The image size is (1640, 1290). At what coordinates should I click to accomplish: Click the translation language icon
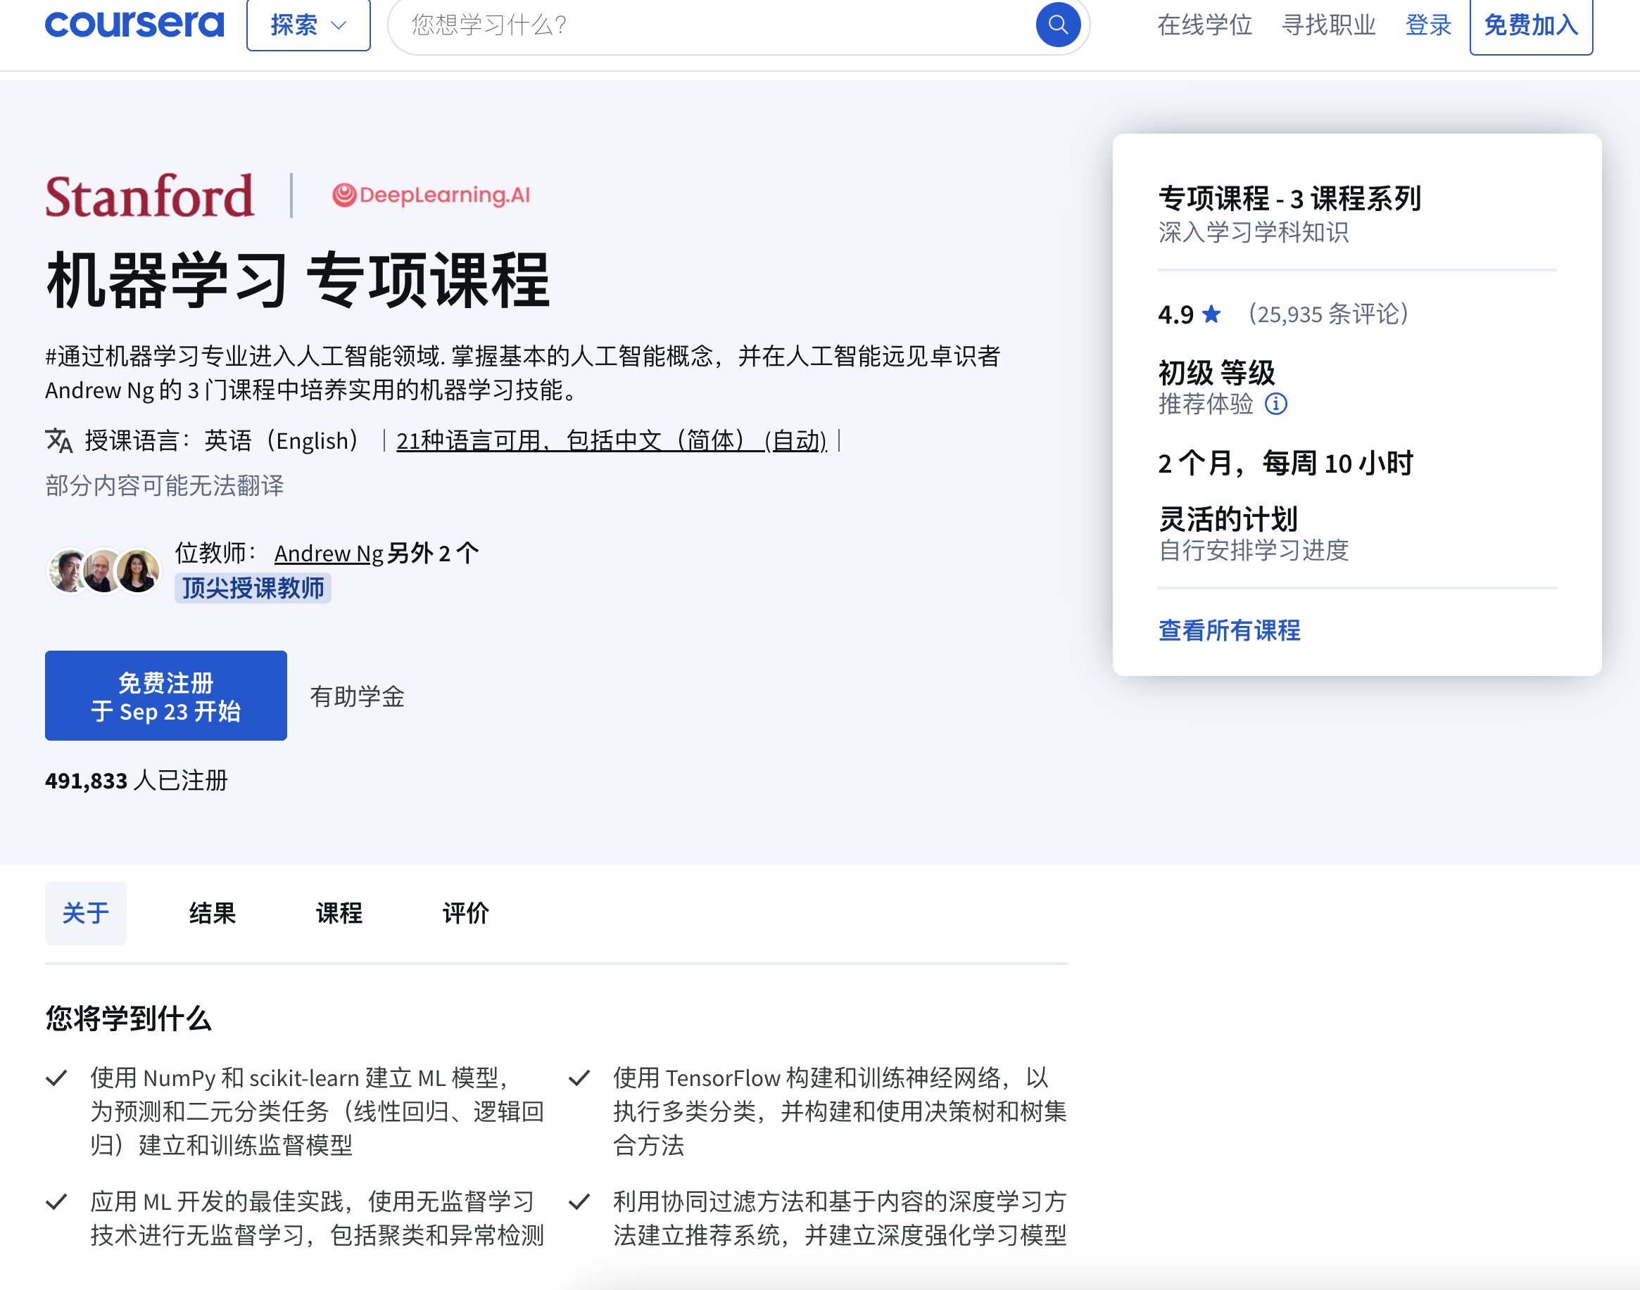point(59,440)
